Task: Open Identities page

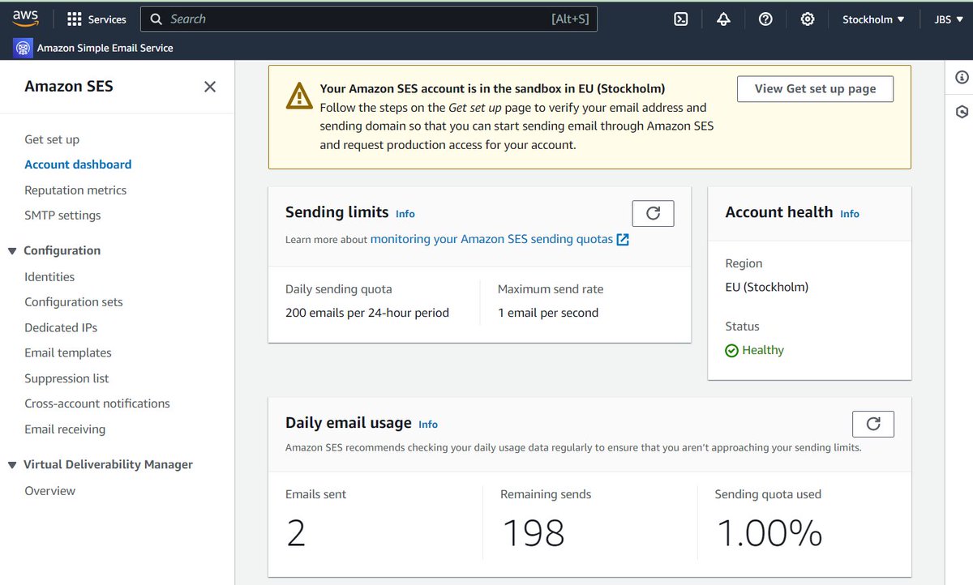Action: [49, 277]
